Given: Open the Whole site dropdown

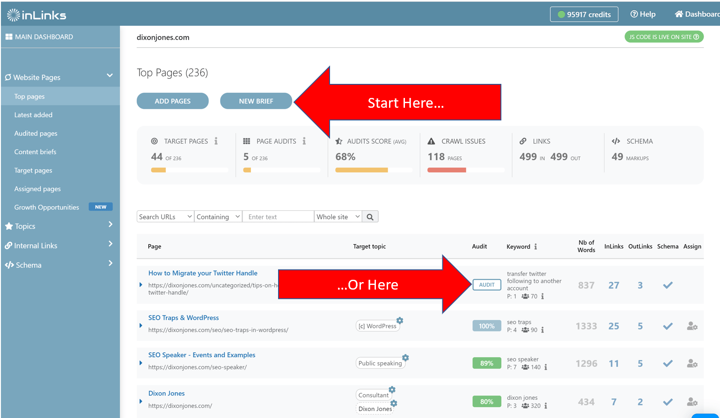Looking at the screenshot, I should coord(338,216).
